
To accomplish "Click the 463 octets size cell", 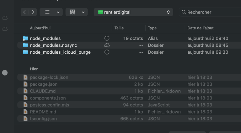I will pyautogui.click(x=132, y=98).
